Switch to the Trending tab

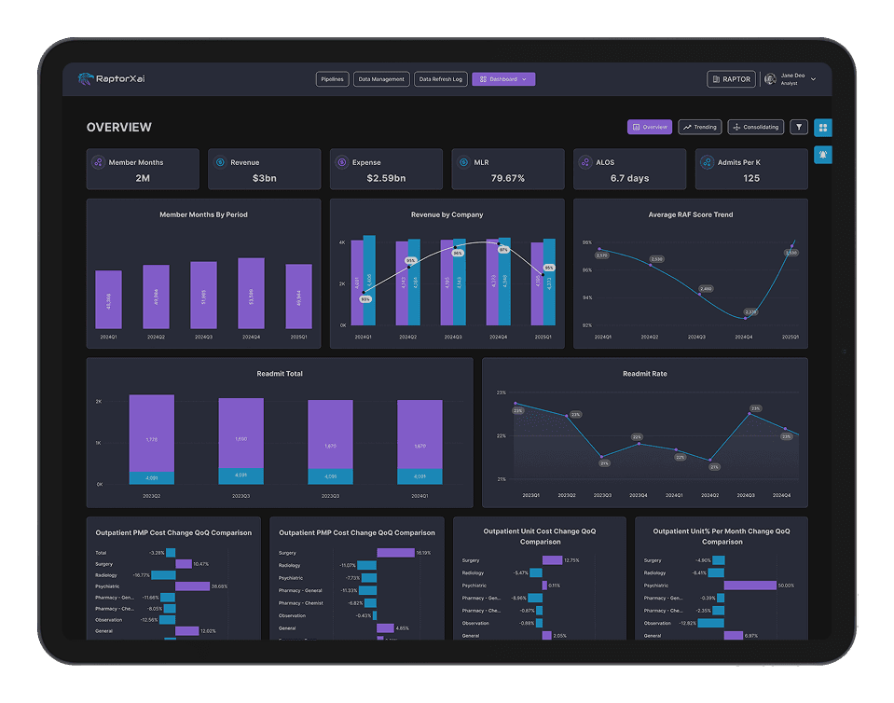tap(700, 127)
